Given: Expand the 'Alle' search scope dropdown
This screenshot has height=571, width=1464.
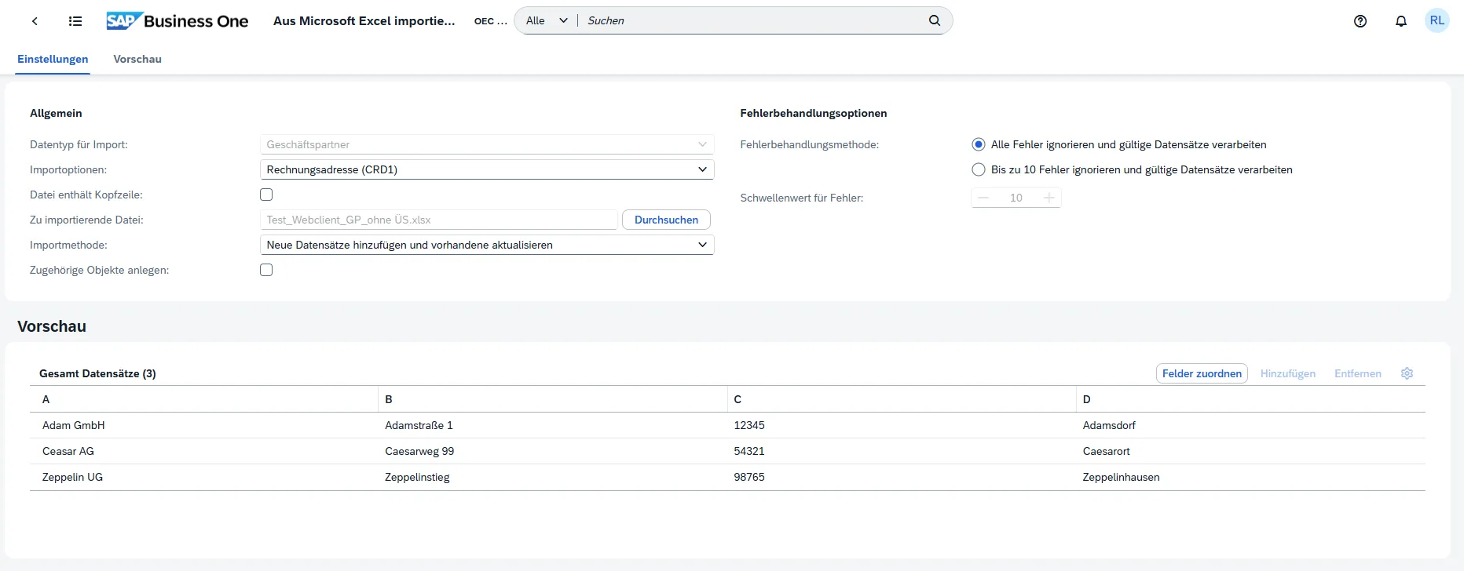Looking at the screenshot, I should [x=547, y=20].
